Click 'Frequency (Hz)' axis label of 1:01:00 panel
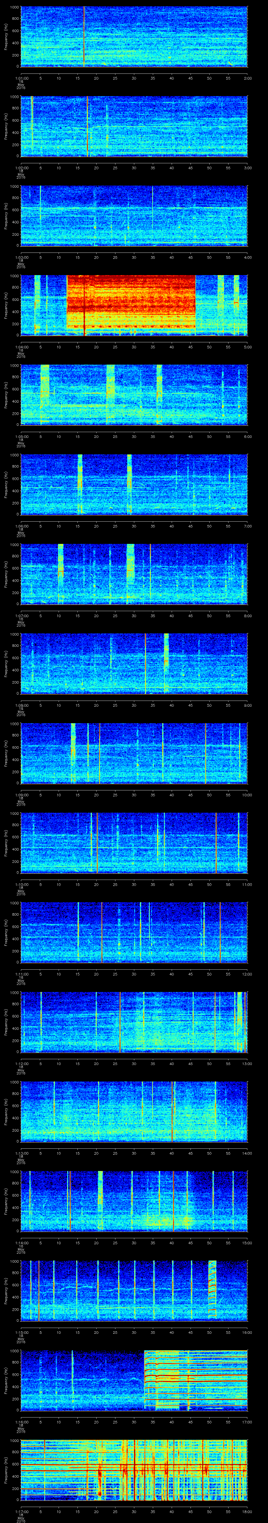The image size is (268, 1523). point(6,37)
